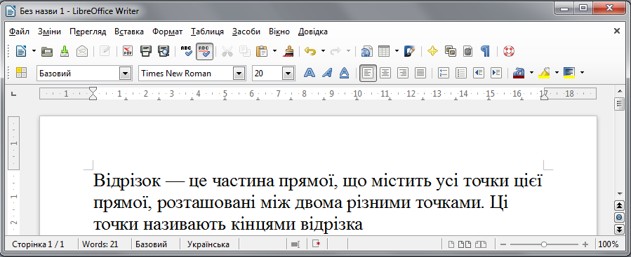This screenshot has width=631, height=257.
Task: Print the document directly
Action: (x=146, y=51)
